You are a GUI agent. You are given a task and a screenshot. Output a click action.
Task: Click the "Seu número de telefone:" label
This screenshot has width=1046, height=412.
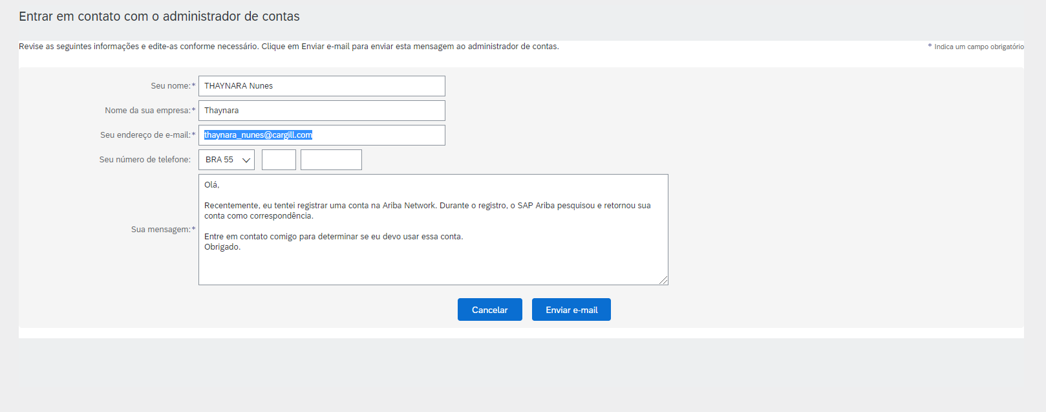[x=145, y=160]
